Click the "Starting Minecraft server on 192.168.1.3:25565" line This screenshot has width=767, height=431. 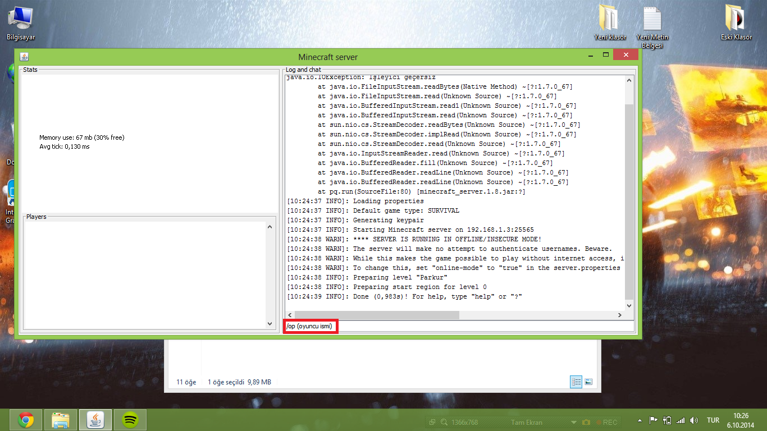click(410, 230)
